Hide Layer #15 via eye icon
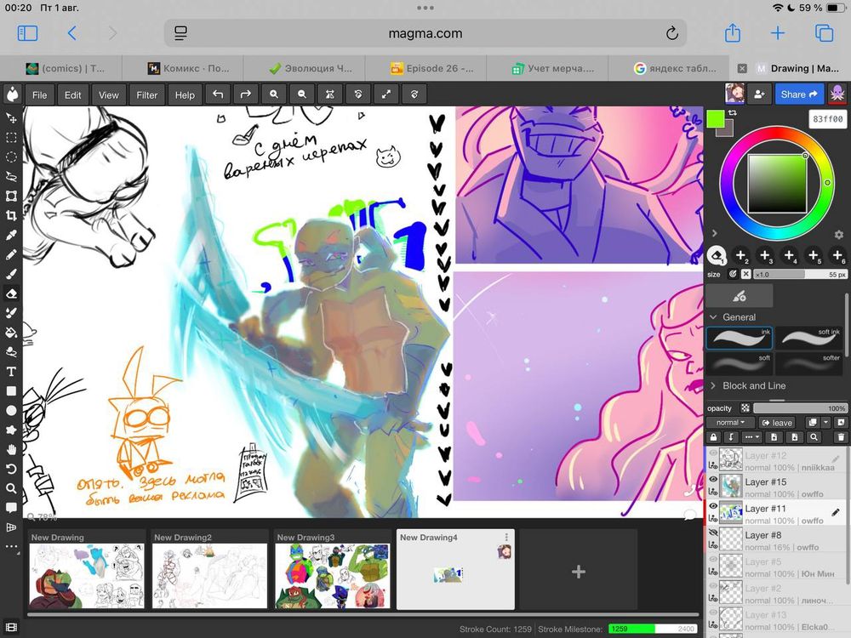 coord(713,480)
